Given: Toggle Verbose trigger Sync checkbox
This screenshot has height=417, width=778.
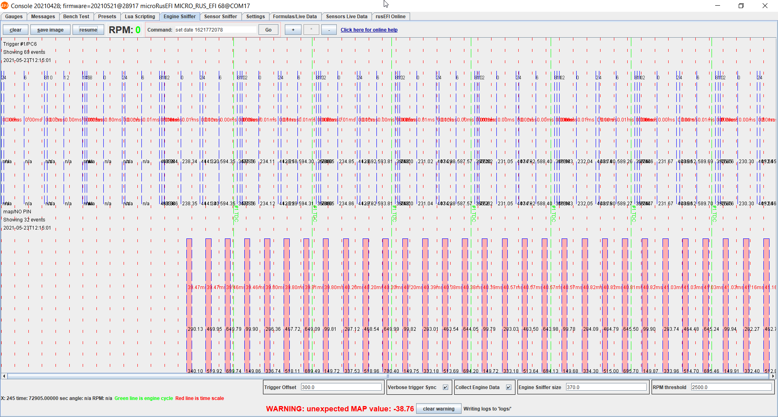Looking at the screenshot, I should 445,387.
